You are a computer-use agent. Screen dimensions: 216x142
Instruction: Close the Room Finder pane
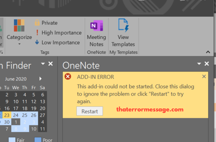click(x=51, y=64)
